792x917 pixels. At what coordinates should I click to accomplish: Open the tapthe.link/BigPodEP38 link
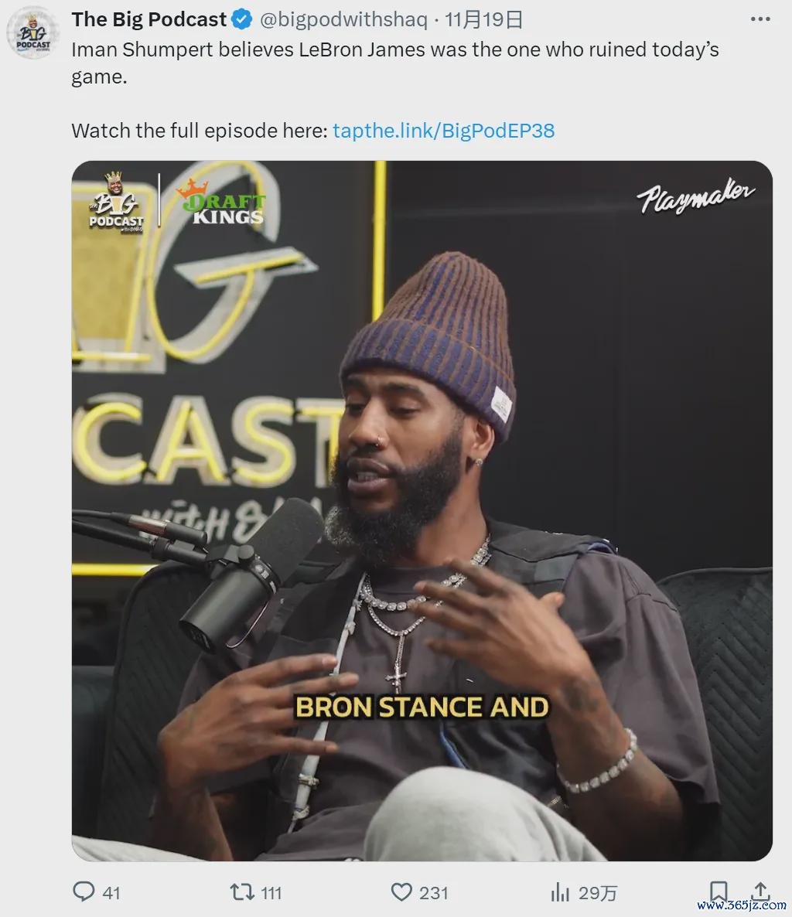pos(443,131)
